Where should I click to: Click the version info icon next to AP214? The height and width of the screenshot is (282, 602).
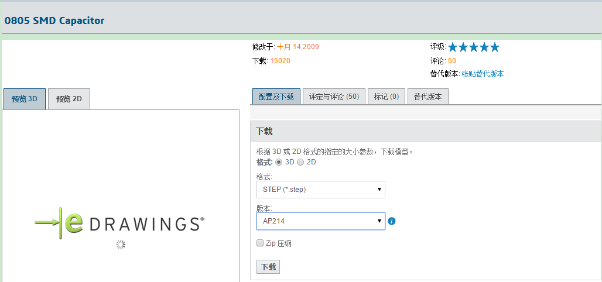click(391, 221)
